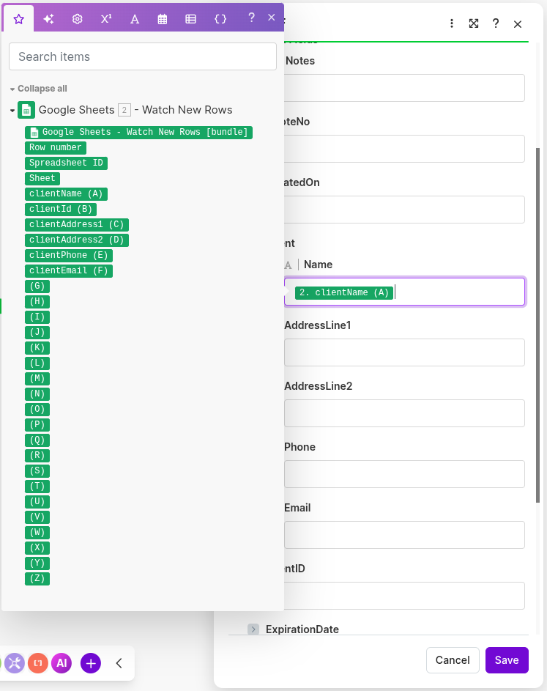Open array functions (grid icon)
The width and height of the screenshot is (547, 691).
coord(191,18)
